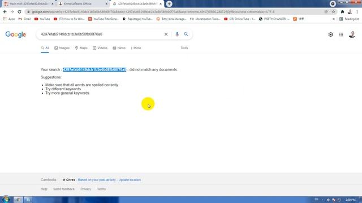Open the Online Tube bookmark
The width and height of the screenshot is (362, 203).
tap(240, 19)
